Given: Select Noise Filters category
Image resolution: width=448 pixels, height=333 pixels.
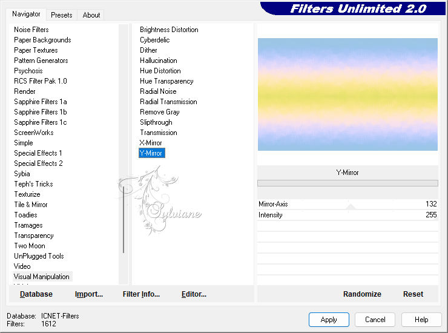Looking at the screenshot, I should 31,30.
